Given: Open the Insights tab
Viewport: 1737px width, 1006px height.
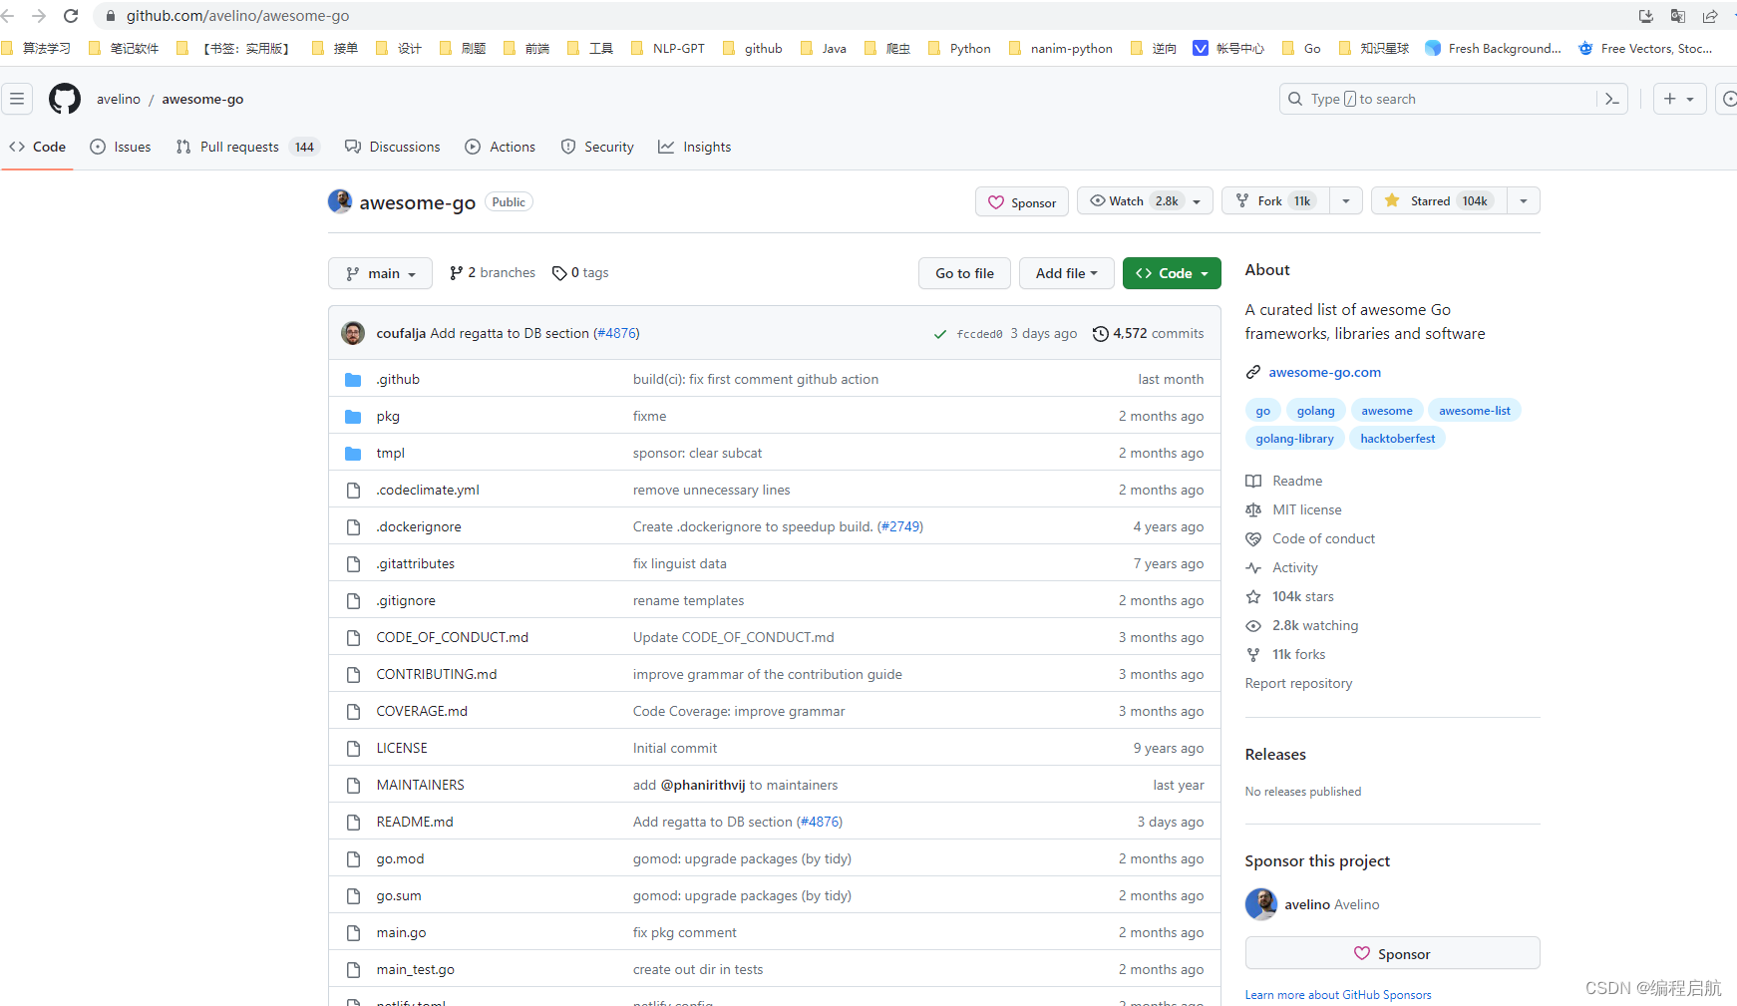Looking at the screenshot, I should (695, 147).
